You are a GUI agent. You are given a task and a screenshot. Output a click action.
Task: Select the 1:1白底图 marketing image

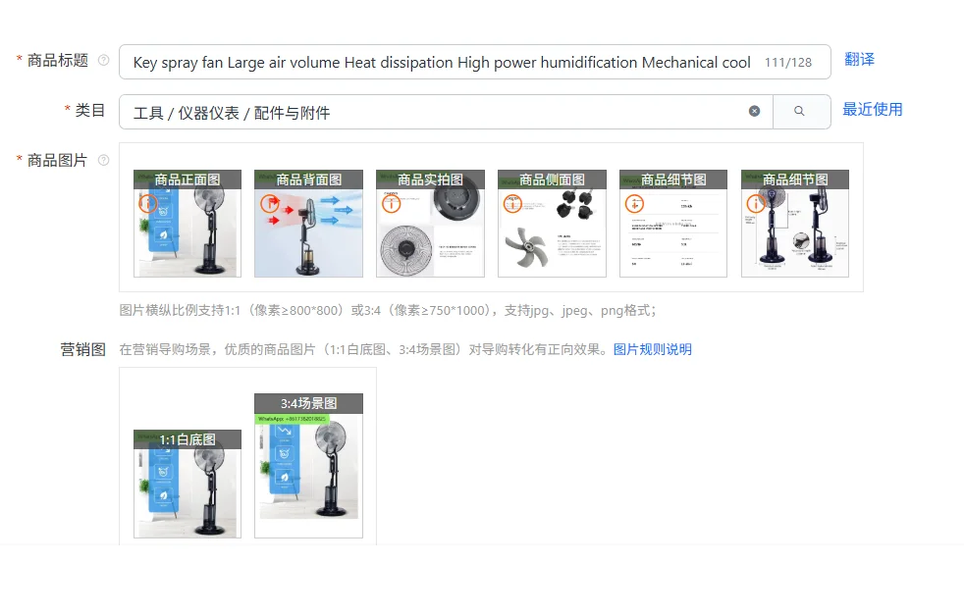coord(187,485)
